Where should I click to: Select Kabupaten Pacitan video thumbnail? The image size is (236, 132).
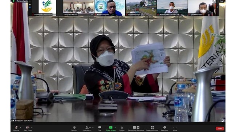[78, 8]
